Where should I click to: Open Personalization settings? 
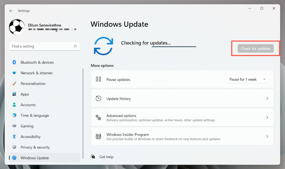[x=33, y=84]
